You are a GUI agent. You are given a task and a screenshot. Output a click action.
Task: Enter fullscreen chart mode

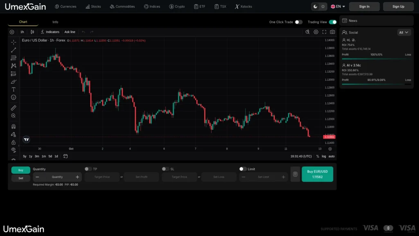pyautogui.click(x=324, y=32)
